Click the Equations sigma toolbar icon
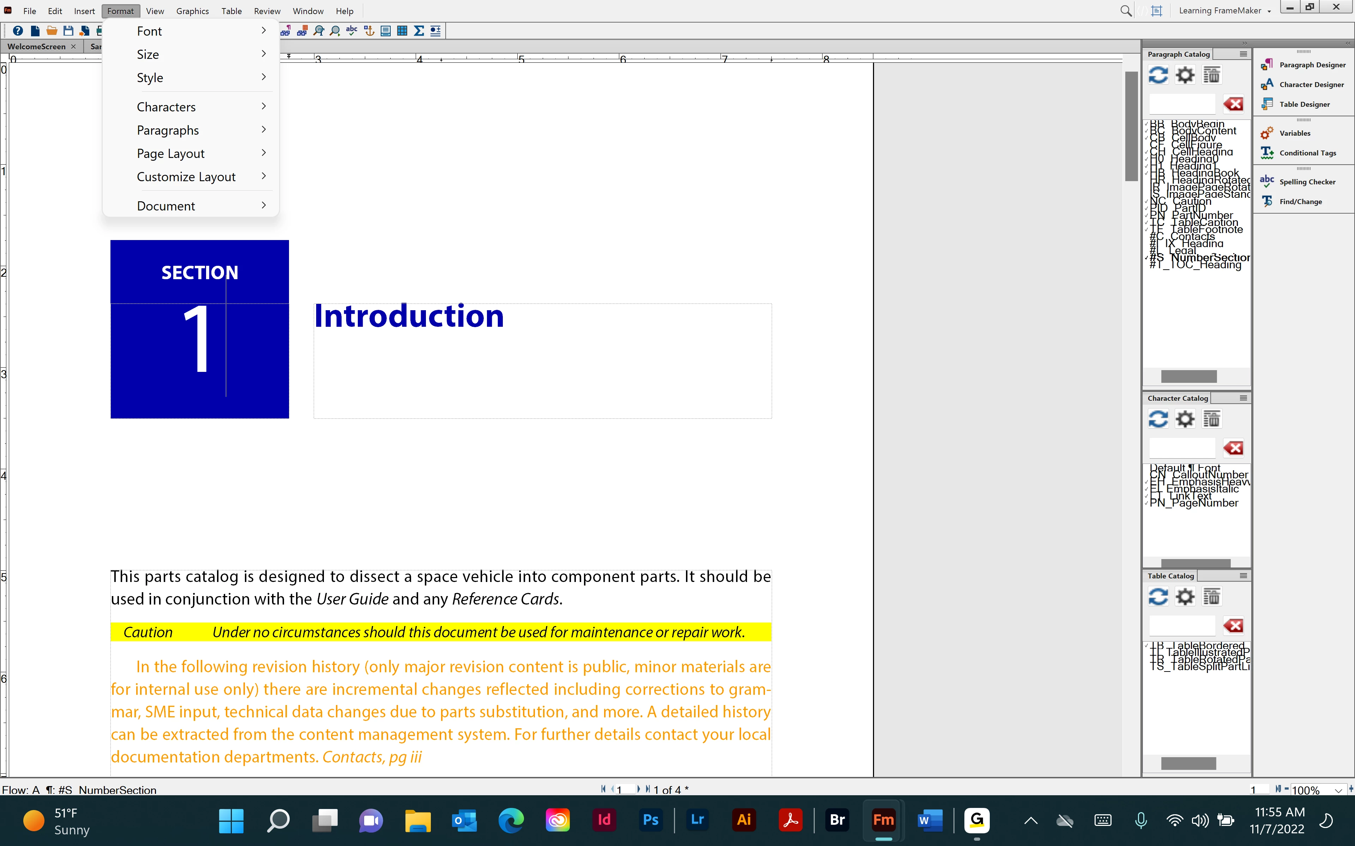This screenshot has width=1355, height=846. 419,31
